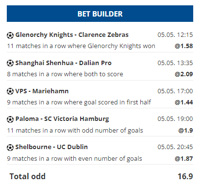Click soccer ball icon beside Paloma
Viewport: 200px width, 186px height.
pyautogui.click(x=10, y=119)
